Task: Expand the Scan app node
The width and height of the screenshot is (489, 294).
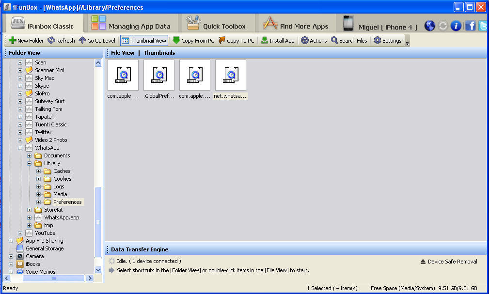Action: tap(20, 62)
